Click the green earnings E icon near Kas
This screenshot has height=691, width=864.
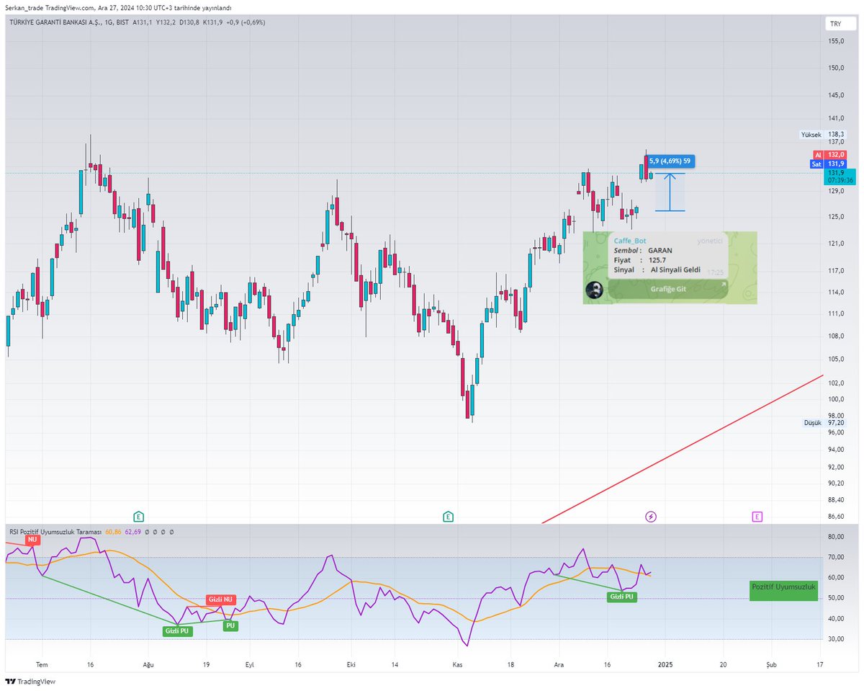(448, 516)
